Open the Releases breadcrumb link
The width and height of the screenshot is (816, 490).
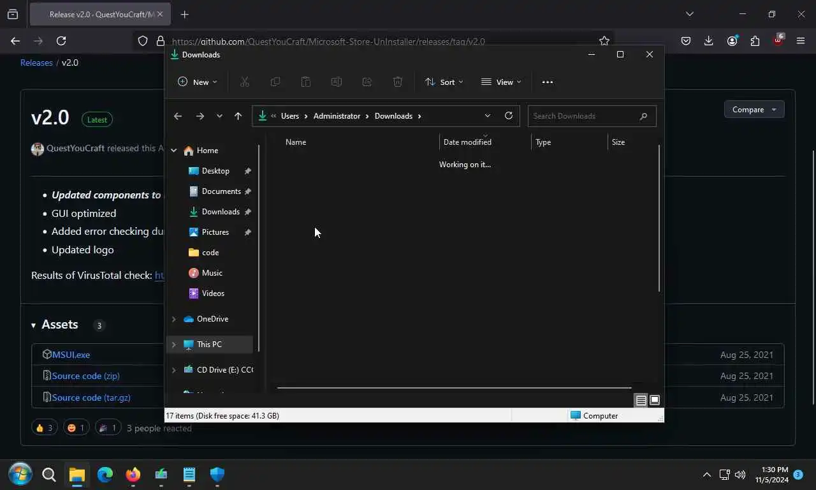point(36,63)
